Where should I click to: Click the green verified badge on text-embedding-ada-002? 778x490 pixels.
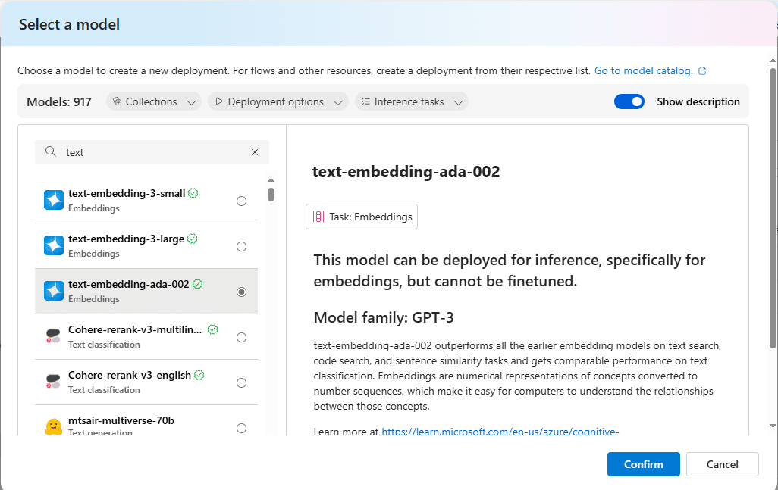coord(198,284)
